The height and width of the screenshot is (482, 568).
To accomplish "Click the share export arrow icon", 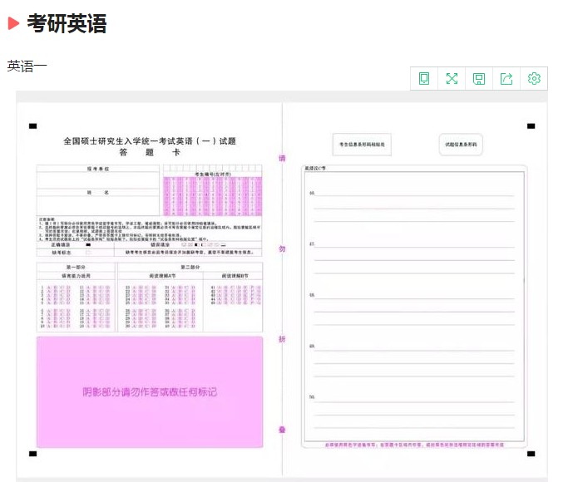I will [x=506, y=78].
